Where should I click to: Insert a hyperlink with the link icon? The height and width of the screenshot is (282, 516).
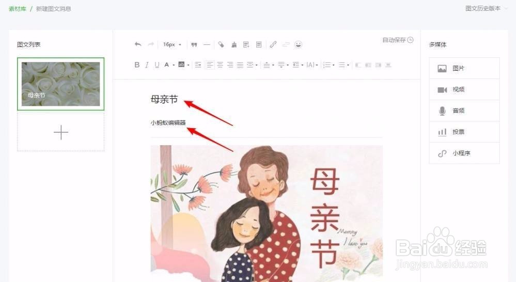click(x=273, y=44)
